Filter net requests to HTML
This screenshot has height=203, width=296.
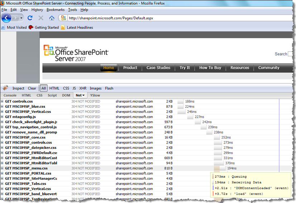54,88
